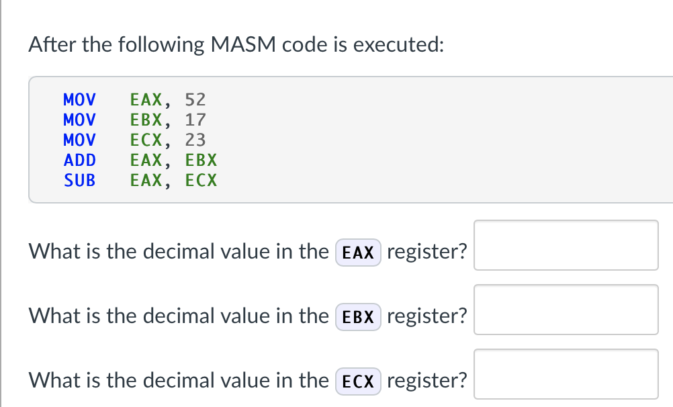Click the ECX operand on the SUB line

(x=201, y=181)
